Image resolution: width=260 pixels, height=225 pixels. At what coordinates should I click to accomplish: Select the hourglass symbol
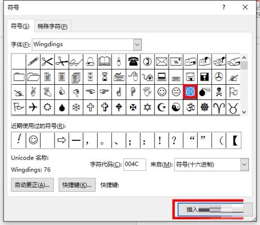coord(105,77)
